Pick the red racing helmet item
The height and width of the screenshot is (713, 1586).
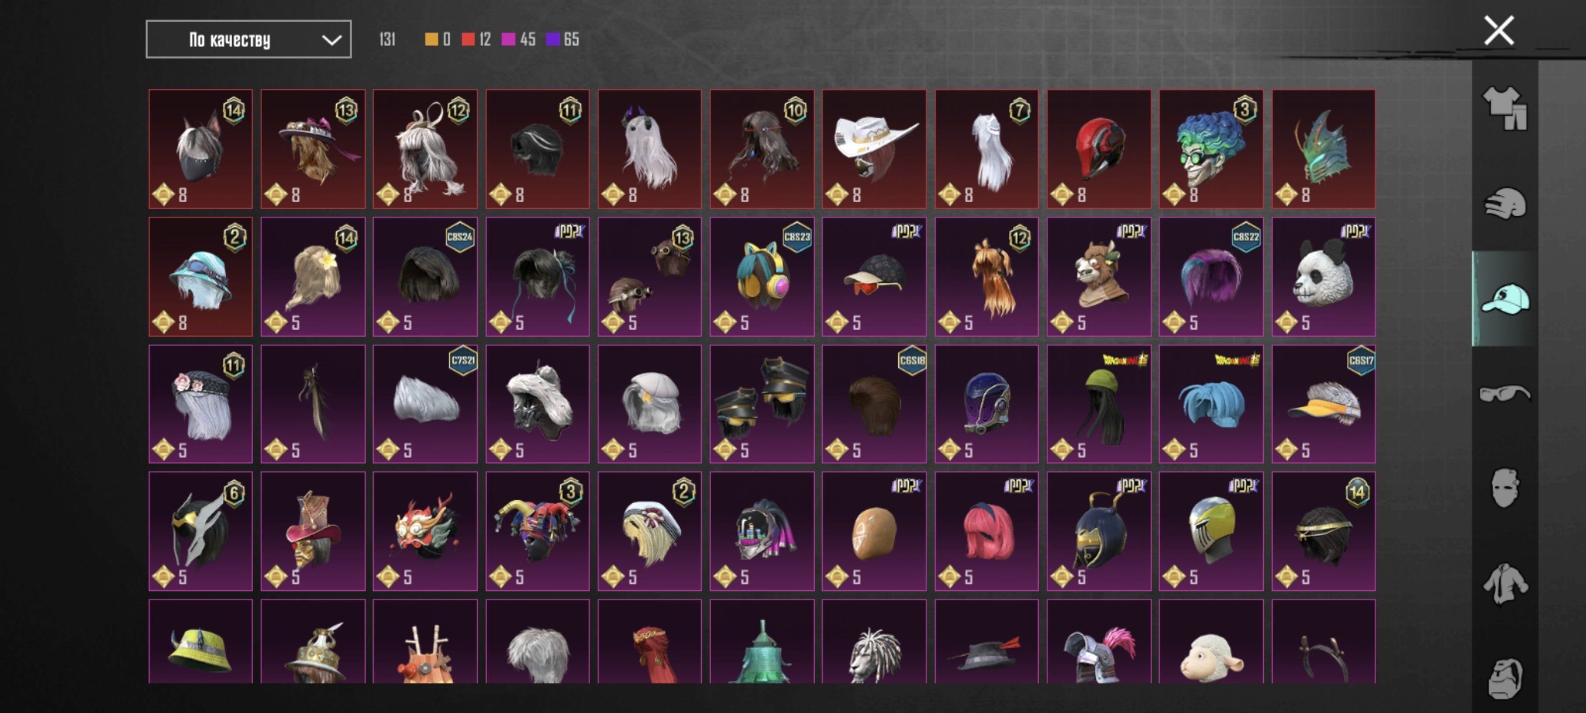tap(1098, 149)
